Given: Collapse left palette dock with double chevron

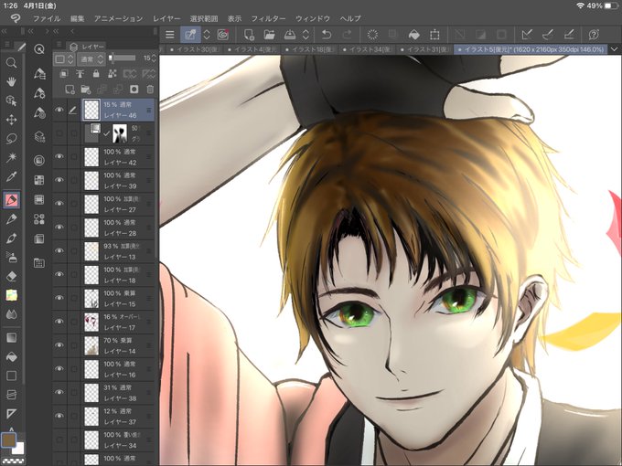Looking at the screenshot, I should (x=5, y=31).
